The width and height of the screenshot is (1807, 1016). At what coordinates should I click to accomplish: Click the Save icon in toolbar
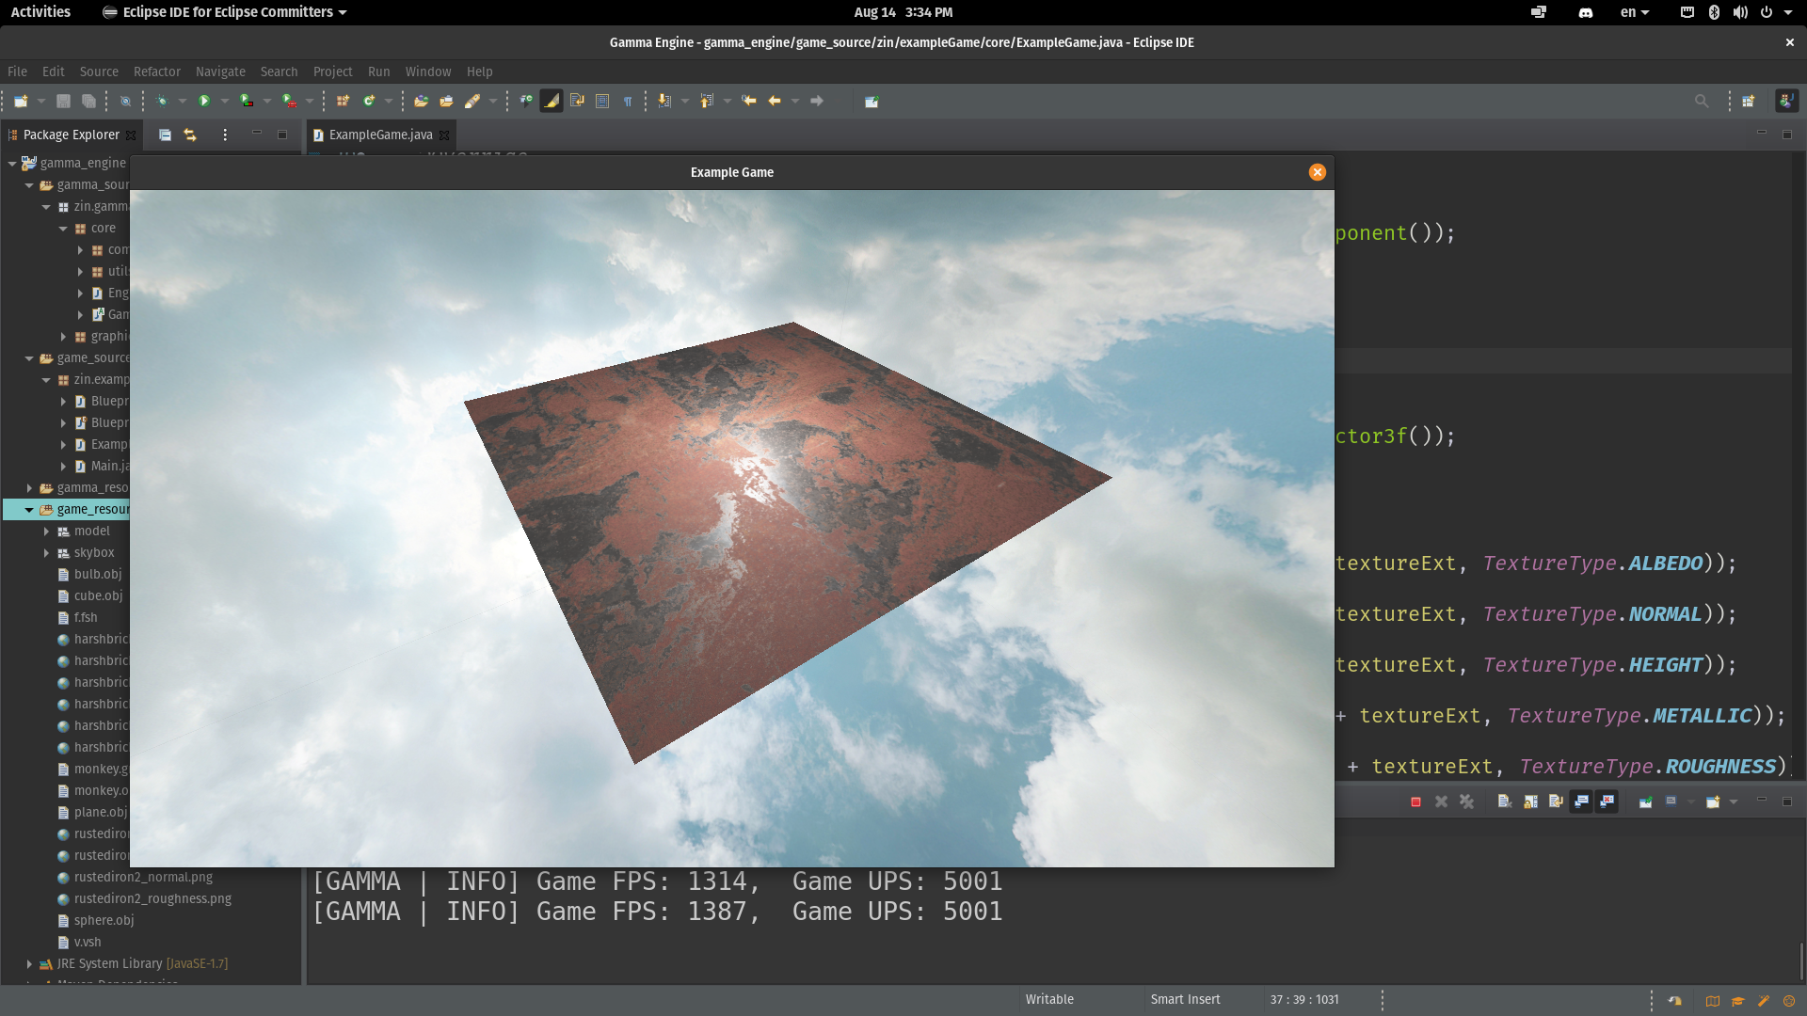(63, 102)
